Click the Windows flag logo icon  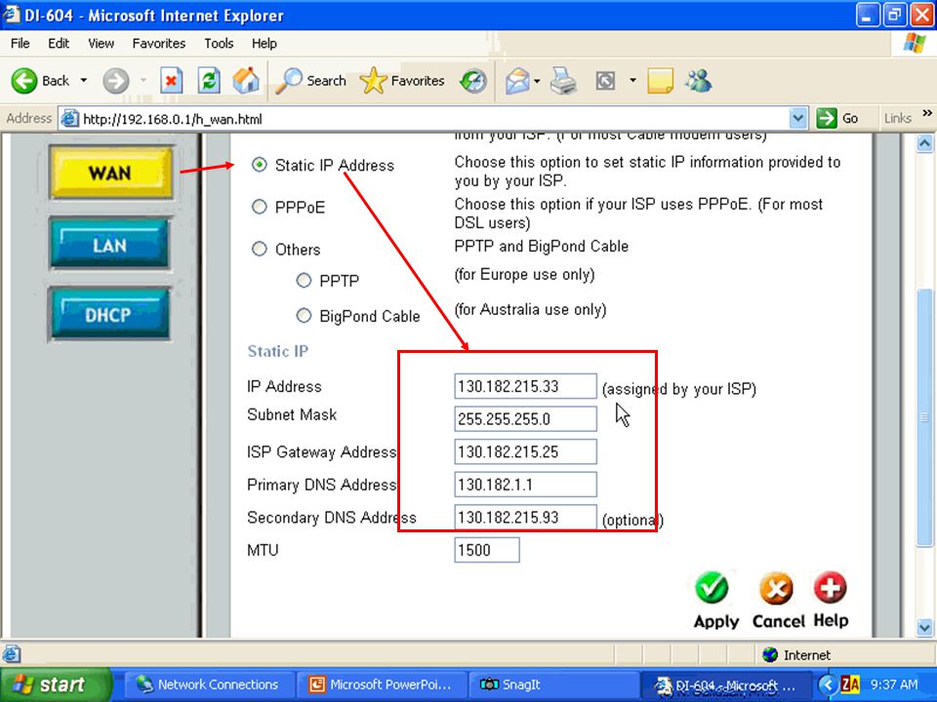915,44
